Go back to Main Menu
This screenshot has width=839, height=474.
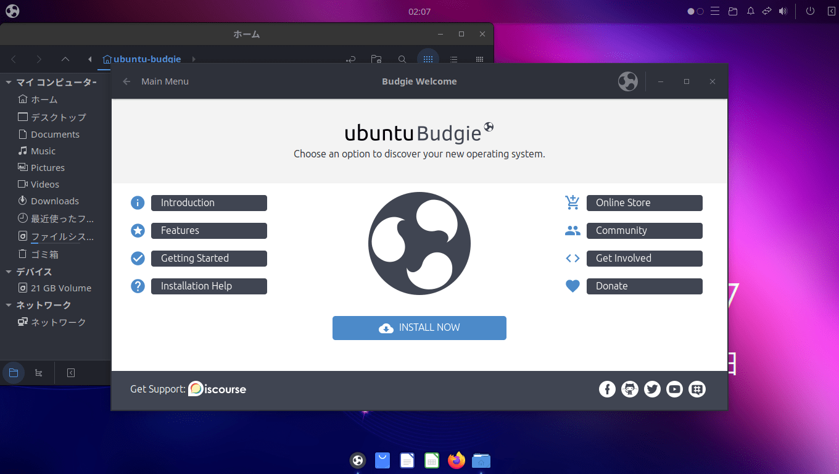pyautogui.click(x=156, y=81)
